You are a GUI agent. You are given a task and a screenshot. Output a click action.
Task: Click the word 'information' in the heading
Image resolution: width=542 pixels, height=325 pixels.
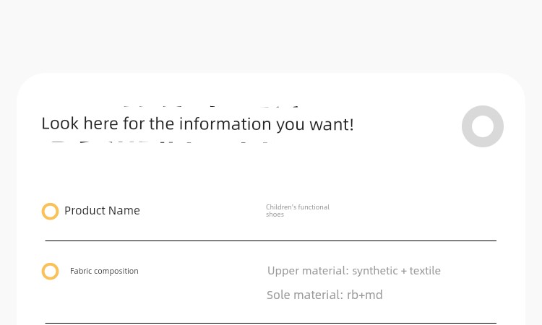click(225, 123)
